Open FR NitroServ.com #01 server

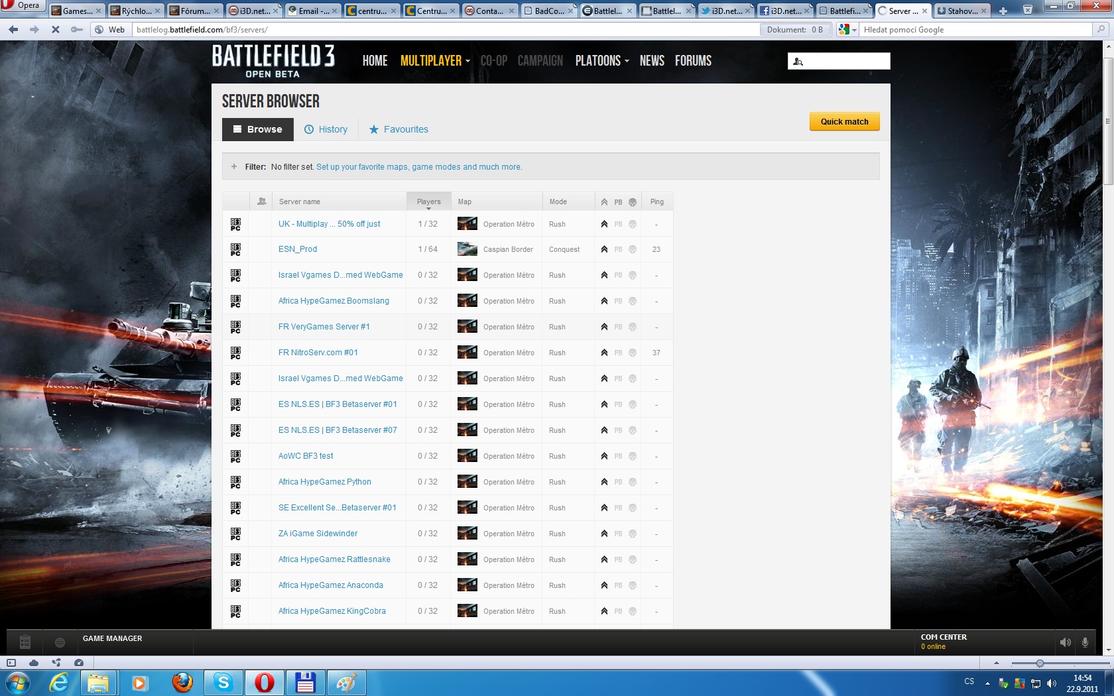click(318, 353)
